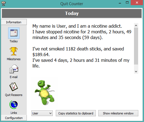Open the Links globe icon

click(x=14, y=105)
